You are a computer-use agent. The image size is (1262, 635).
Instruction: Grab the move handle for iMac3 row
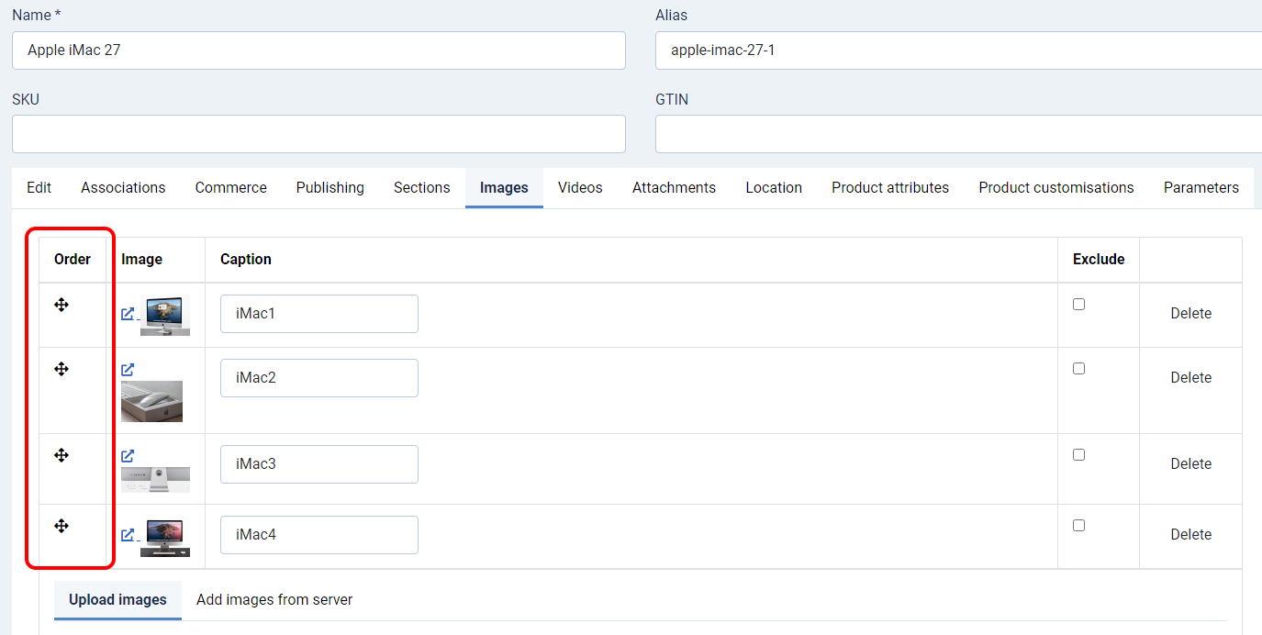(61, 455)
